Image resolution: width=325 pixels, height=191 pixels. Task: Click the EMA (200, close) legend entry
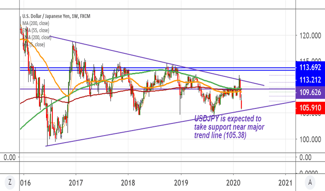[x=37, y=38]
